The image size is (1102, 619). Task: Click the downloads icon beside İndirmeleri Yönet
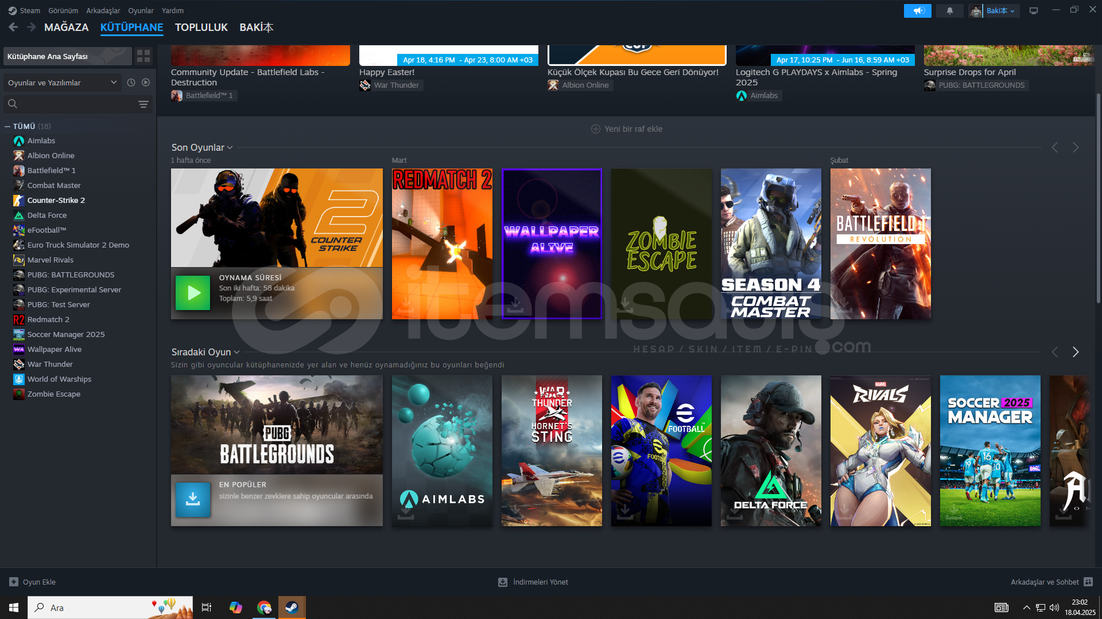click(503, 582)
